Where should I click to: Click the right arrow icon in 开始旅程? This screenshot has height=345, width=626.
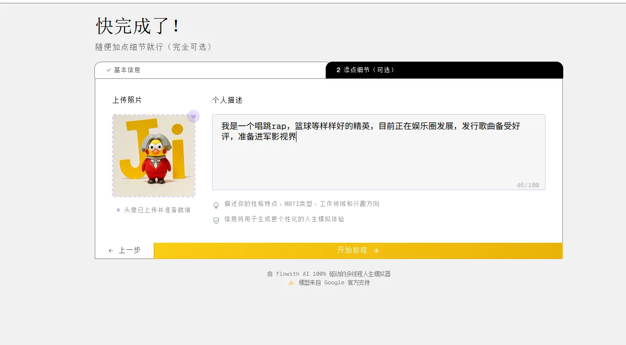click(376, 250)
